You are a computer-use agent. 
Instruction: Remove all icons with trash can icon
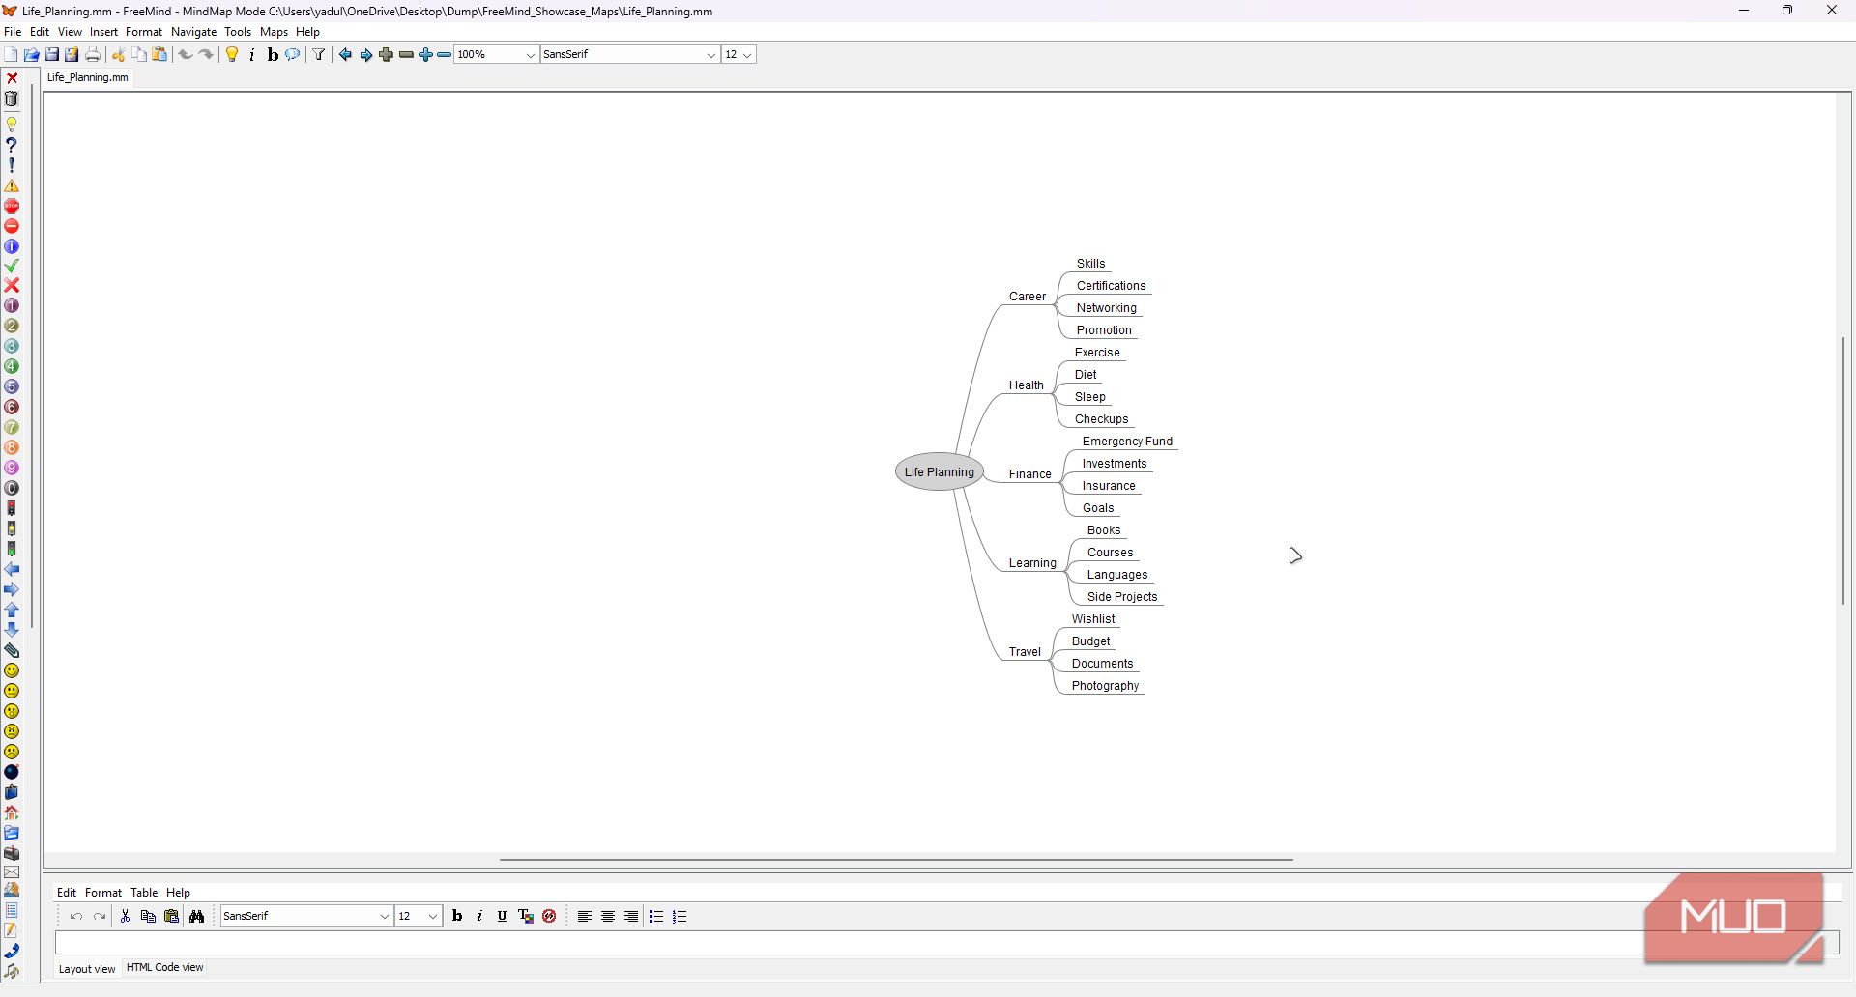pyautogui.click(x=12, y=99)
